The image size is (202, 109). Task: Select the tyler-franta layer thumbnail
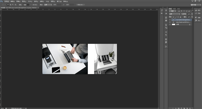coord(174,22)
